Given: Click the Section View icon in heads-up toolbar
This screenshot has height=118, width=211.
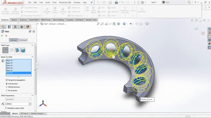Looking at the screenshot, I should (x=110, y=24).
